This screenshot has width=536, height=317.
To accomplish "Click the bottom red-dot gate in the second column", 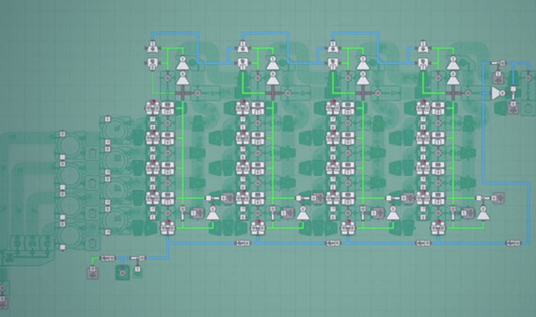I will tap(258, 228).
